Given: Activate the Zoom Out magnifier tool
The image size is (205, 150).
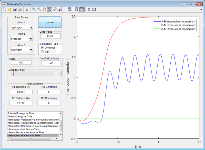Looking at the screenshot, I should [x=39, y=9].
